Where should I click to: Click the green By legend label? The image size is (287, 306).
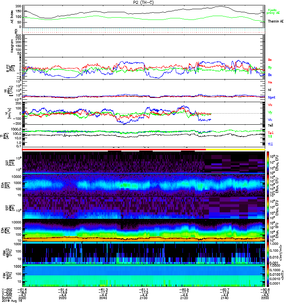pos(270,68)
